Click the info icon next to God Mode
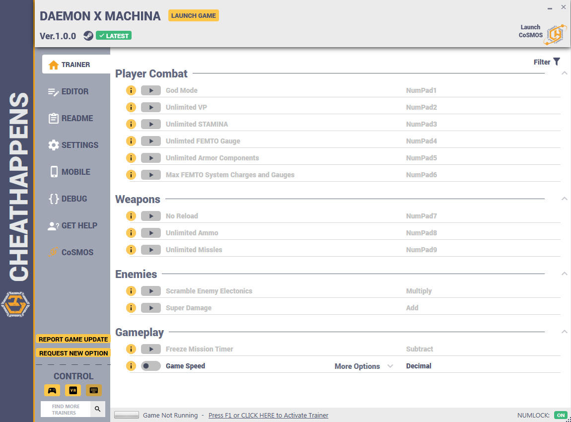This screenshot has height=422, width=571. pos(131,90)
